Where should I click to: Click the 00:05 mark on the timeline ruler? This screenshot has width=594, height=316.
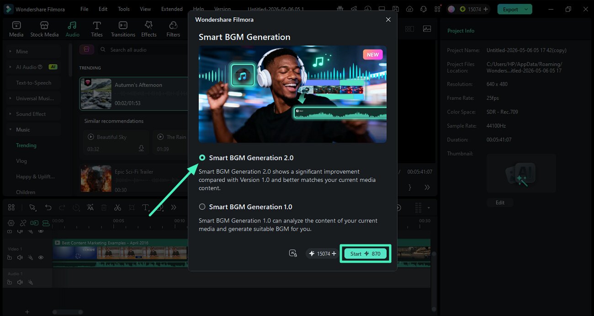coord(118,221)
